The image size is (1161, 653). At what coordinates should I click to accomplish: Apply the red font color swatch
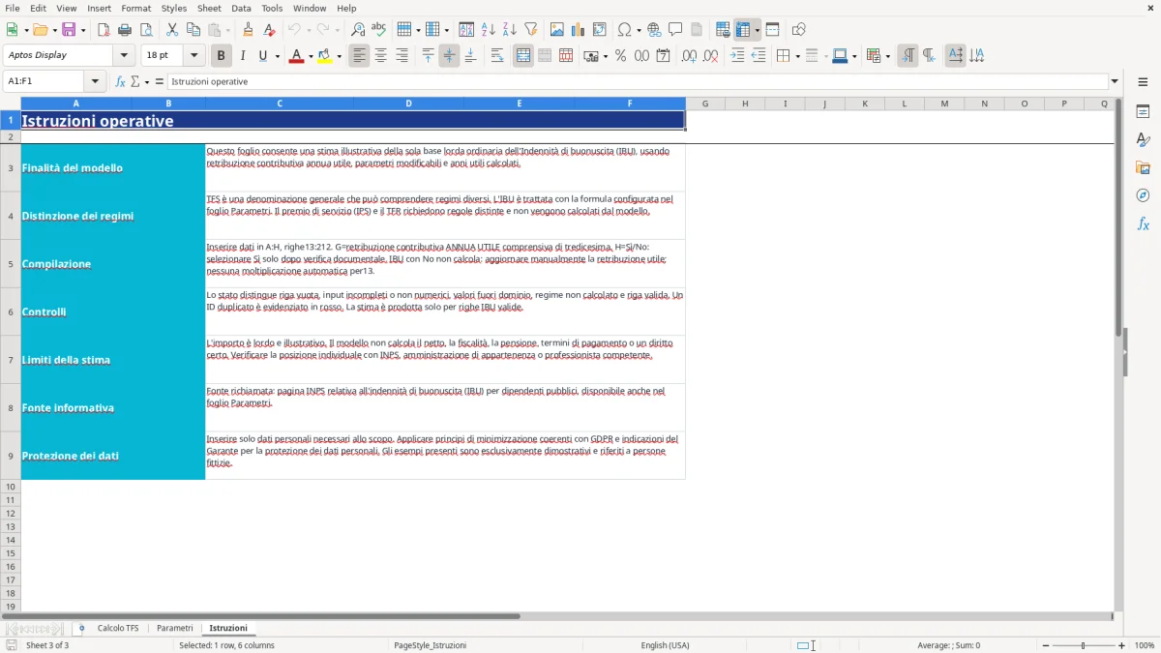296,56
